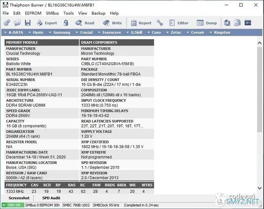The width and height of the screenshot is (264, 209).
Task: Expand the Zotac vendor dropdown
Action: [x=174, y=33]
